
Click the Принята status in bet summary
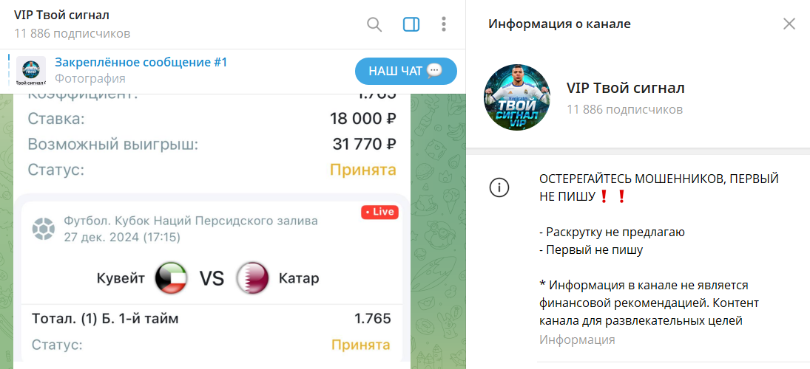[x=363, y=170]
